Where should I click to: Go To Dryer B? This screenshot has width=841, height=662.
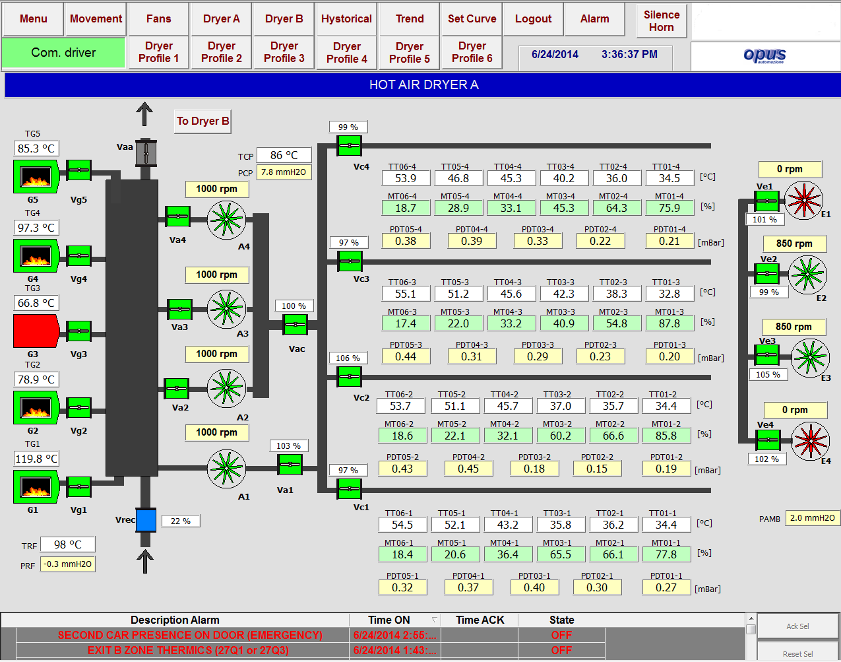click(203, 121)
